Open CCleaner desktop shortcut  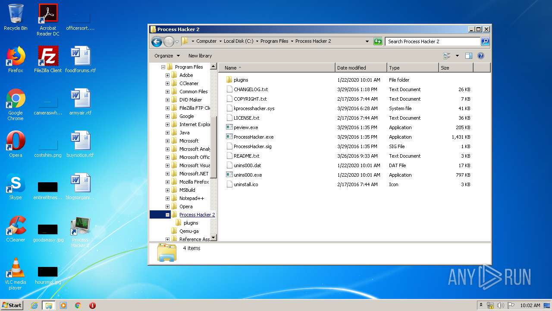tap(16, 229)
